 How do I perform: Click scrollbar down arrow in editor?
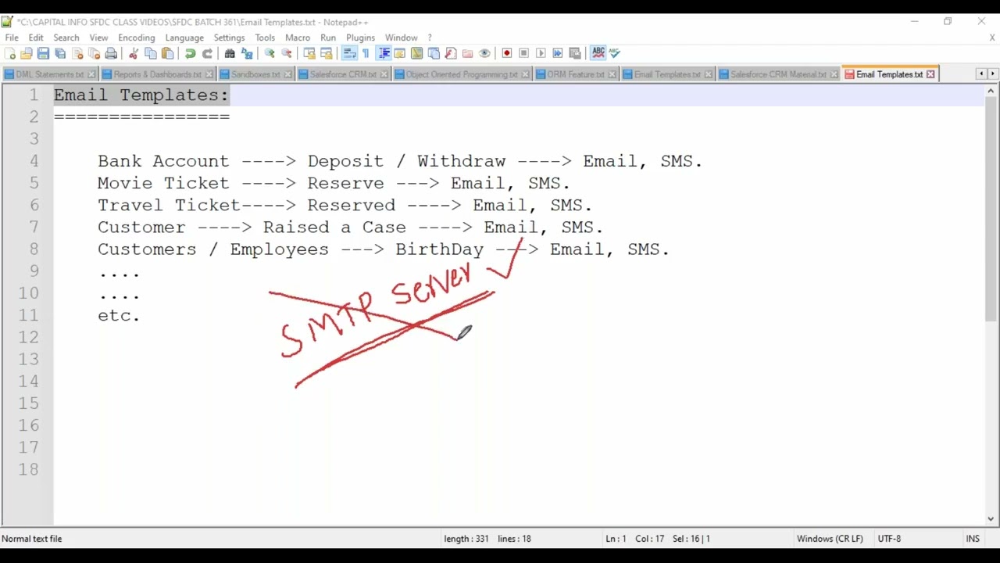click(991, 518)
